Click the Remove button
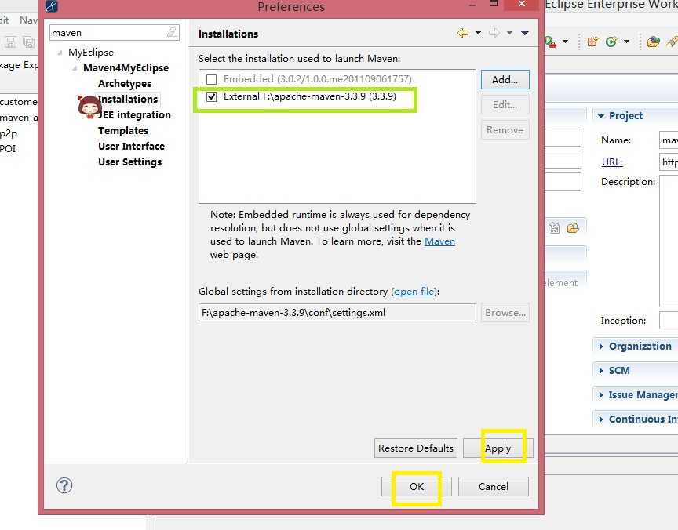The image size is (678, 530). point(505,129)
